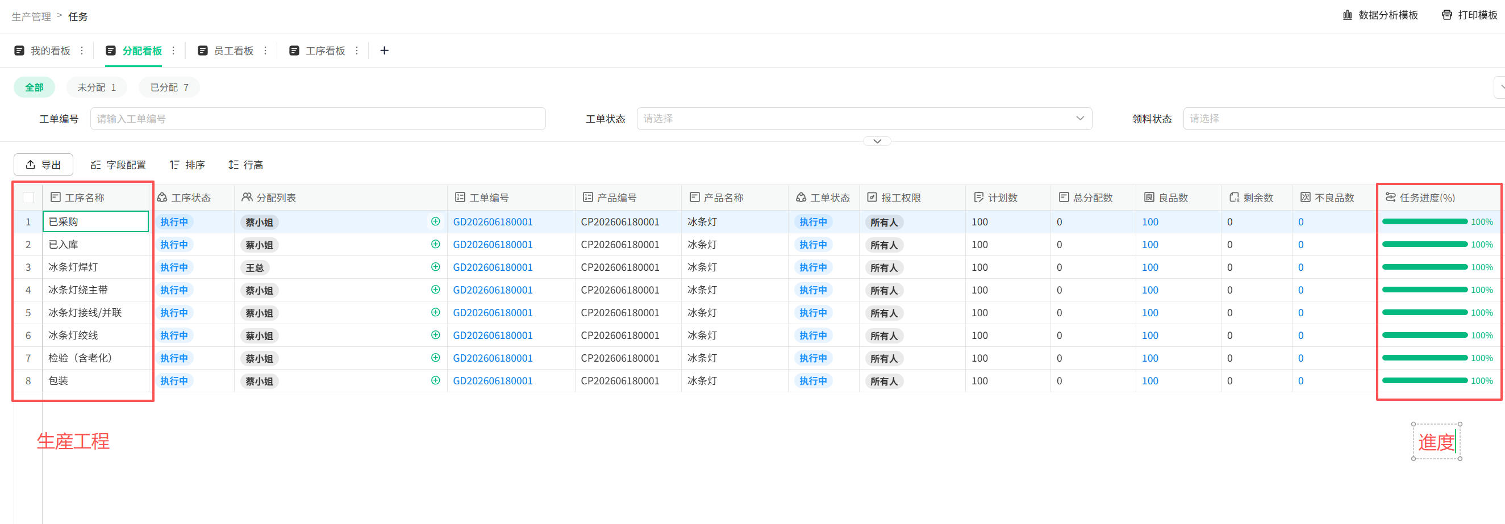Click the progress bar for row 已采购
This screenshot has width=1505, height=524.
(1425, 222)
